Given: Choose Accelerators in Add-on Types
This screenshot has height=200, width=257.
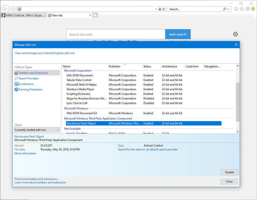Looking at the screenshot, I should pyautogui.click(x=26, y=84).
